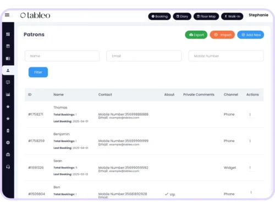Select patron ID #1691326

click(36, 168)
